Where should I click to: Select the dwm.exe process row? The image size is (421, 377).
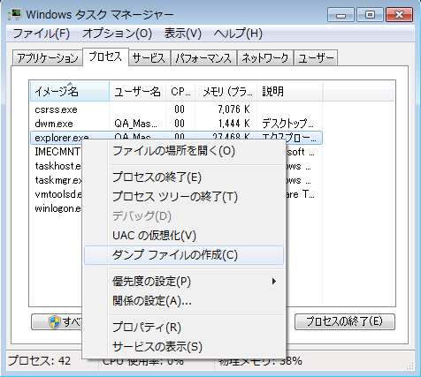point(176,124)
